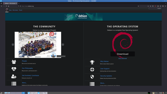Open Our Philosophy link
Screen dimensions: 167x94
pos(27,68)
